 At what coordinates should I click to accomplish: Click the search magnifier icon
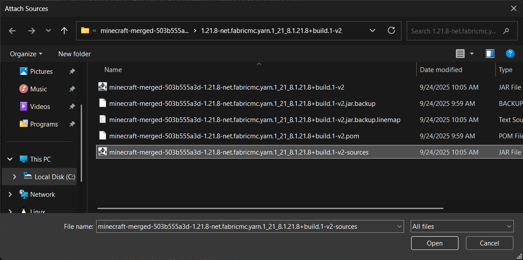click(x=506, y=31)
